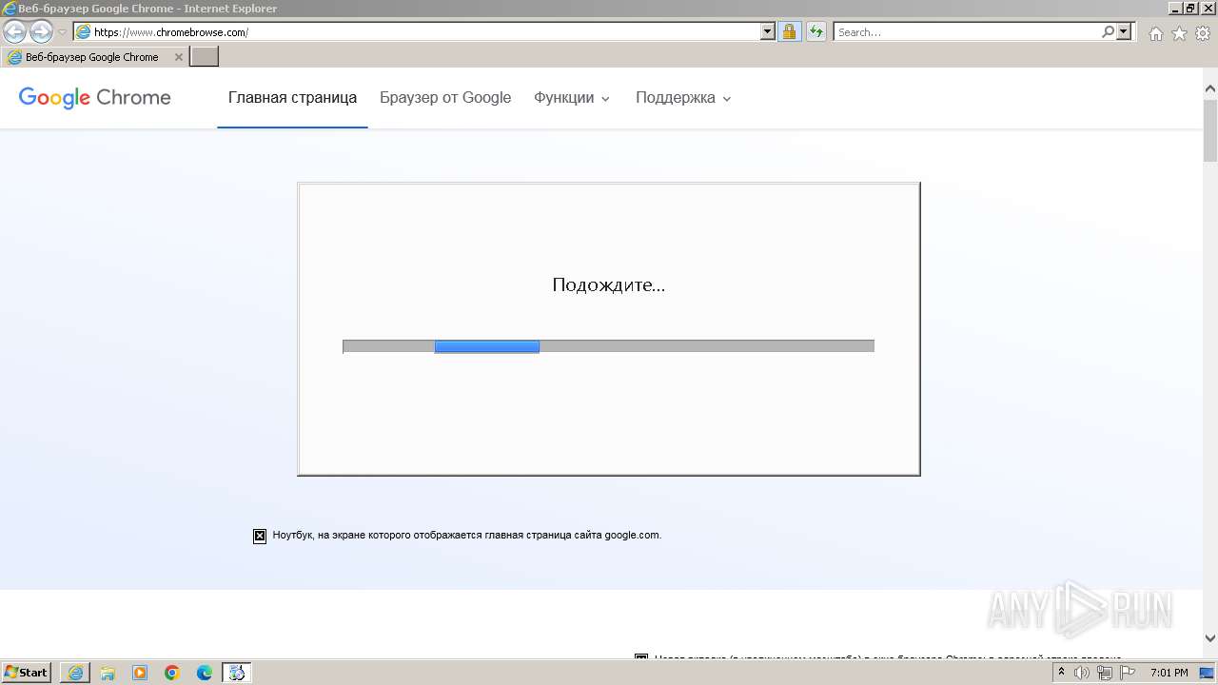
Task: Select the Веб-браузер Google Chrome tab
Action: pyautogui.click(x=94, y=57)
